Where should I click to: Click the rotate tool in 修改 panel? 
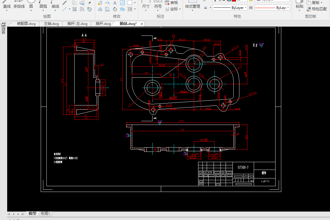(115, 9)
